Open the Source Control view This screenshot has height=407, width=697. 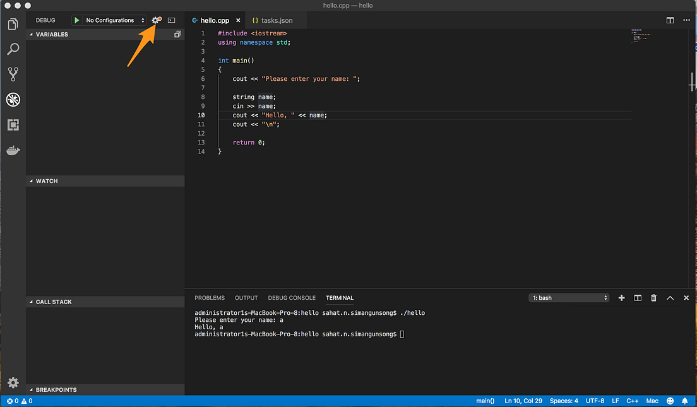(x=13, y=74)
